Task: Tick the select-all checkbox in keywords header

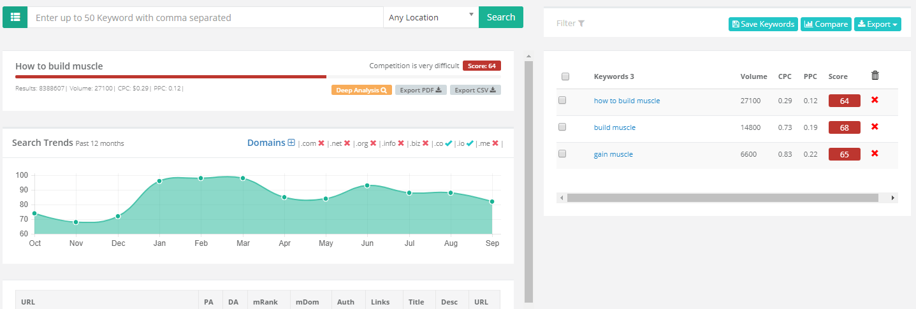Action: point(565,76)
